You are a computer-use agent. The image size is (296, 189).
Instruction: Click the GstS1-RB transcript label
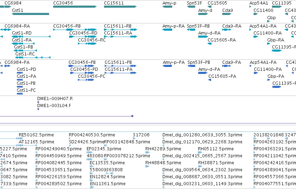(24, 47)
